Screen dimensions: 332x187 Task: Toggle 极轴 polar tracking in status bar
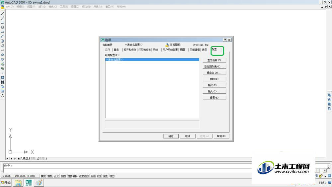[x=63, y=176]
